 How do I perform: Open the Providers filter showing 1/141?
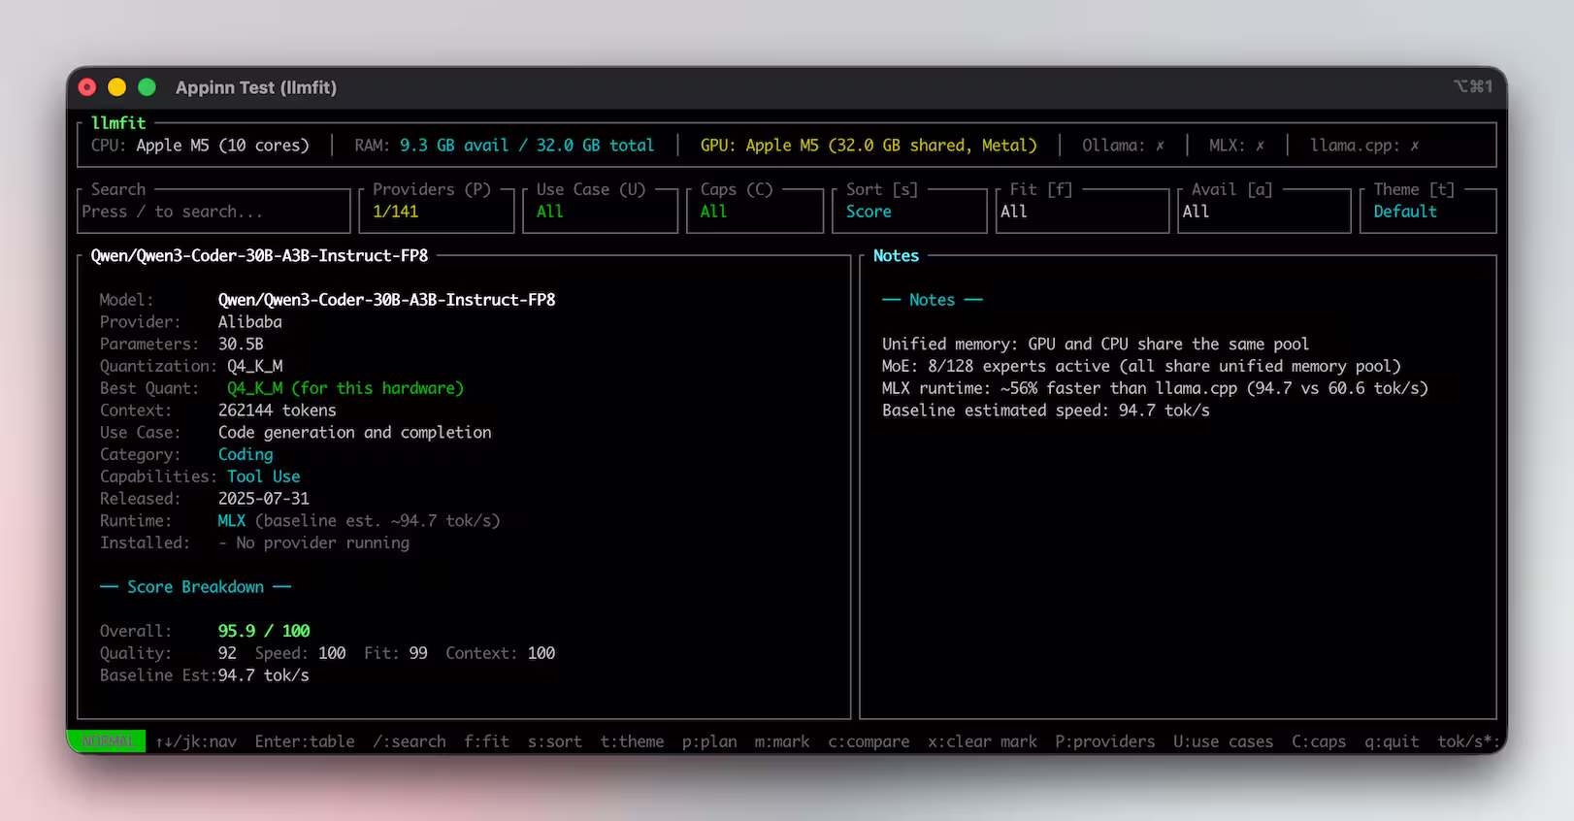click(x=436, y=212)
